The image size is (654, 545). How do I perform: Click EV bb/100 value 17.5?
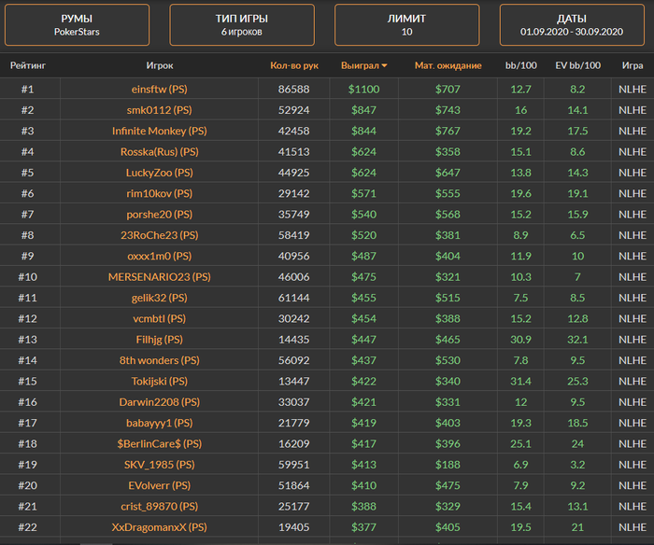pos(577,131)
